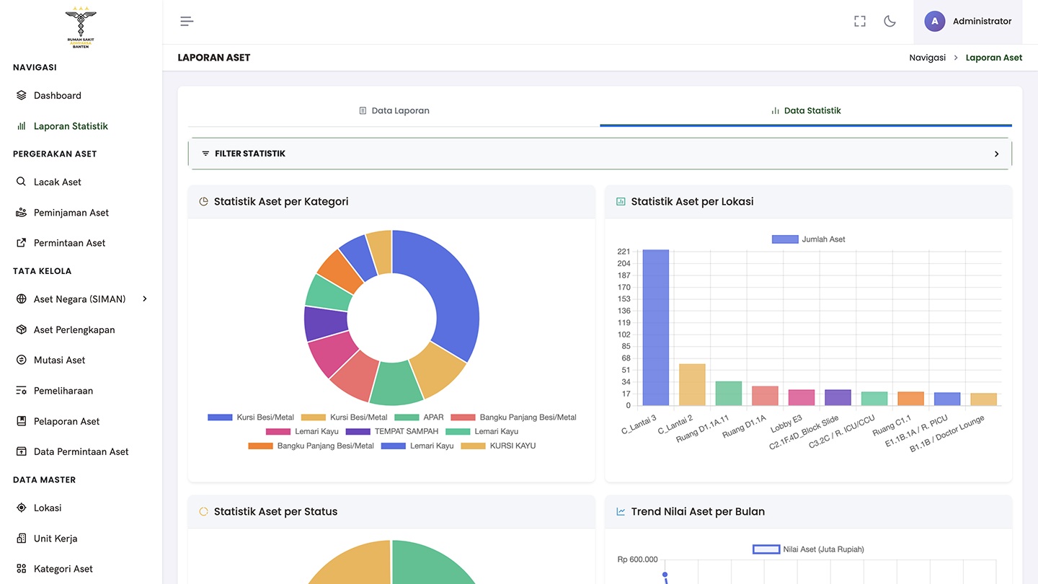Click the circle icon of Statistik Aset per Status
The width and height of the screenshot is (1038, 584).
(x=204, y=512)
